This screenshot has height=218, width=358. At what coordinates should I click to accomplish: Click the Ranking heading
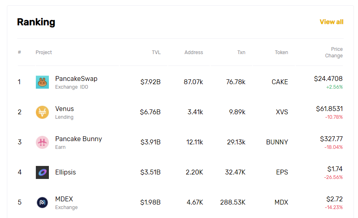click(x=36, y=22)
